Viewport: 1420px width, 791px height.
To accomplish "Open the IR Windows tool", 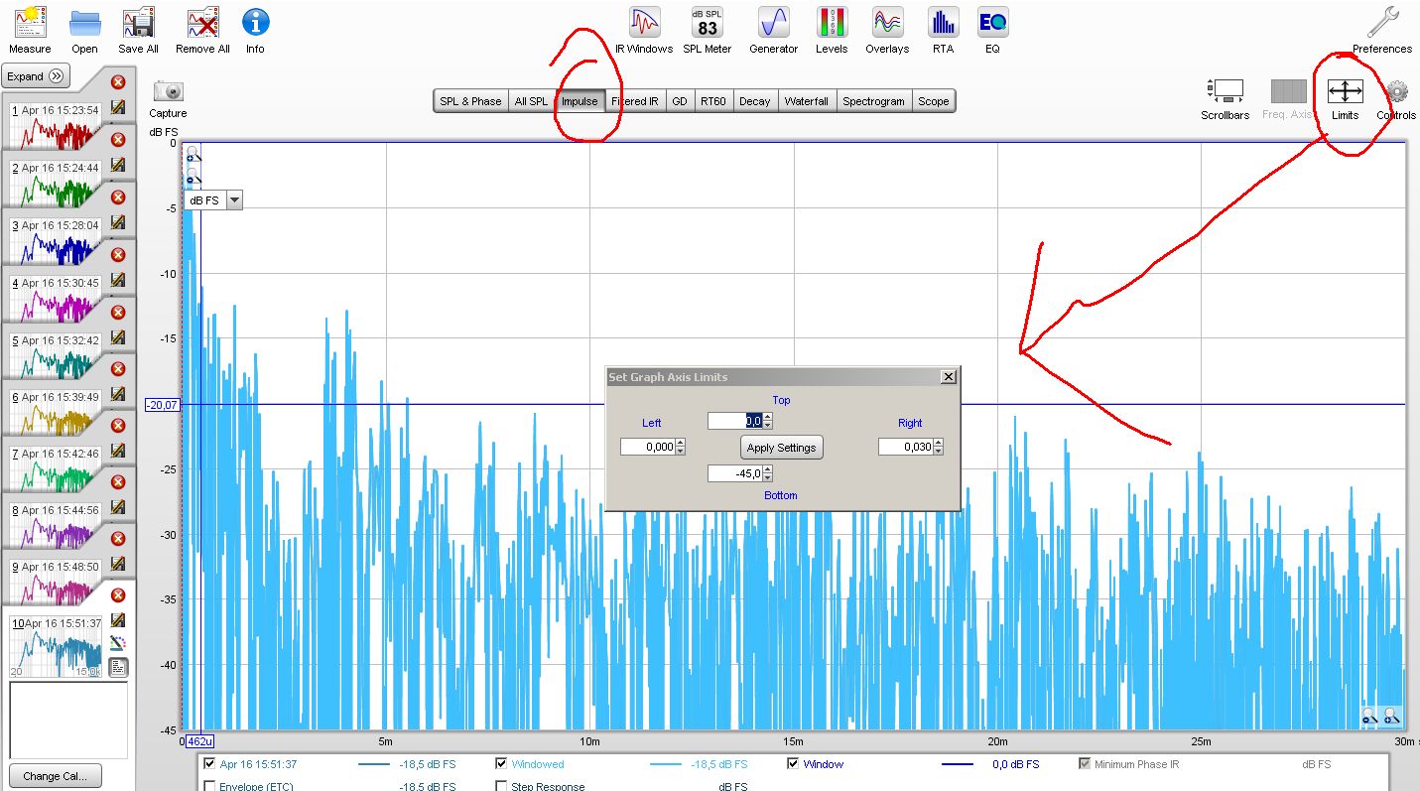I will tap(644, 30).
